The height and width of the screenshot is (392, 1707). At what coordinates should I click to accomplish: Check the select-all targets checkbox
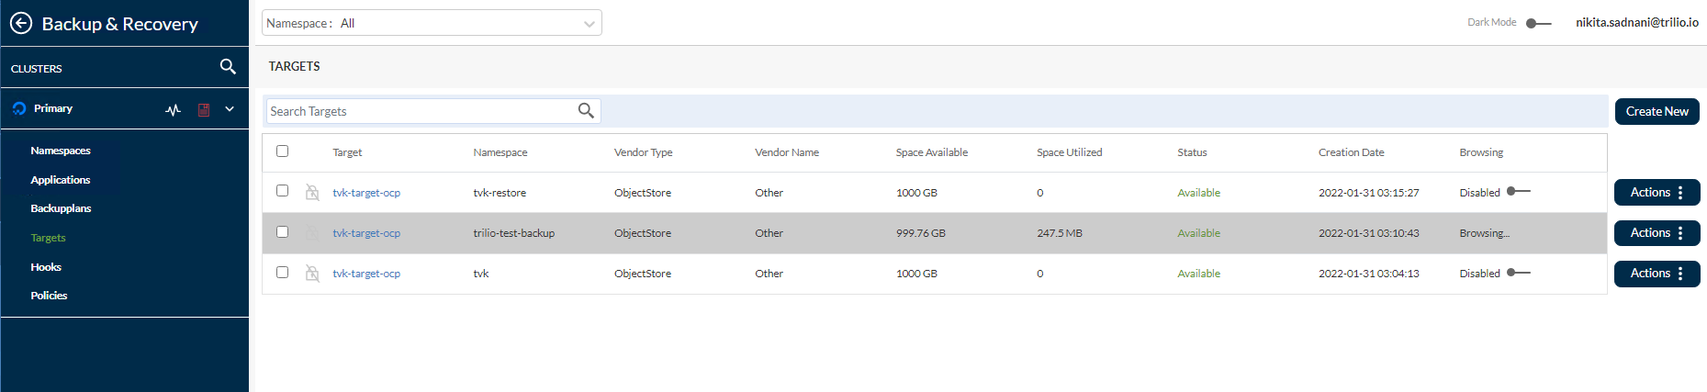tap(283, 151)
